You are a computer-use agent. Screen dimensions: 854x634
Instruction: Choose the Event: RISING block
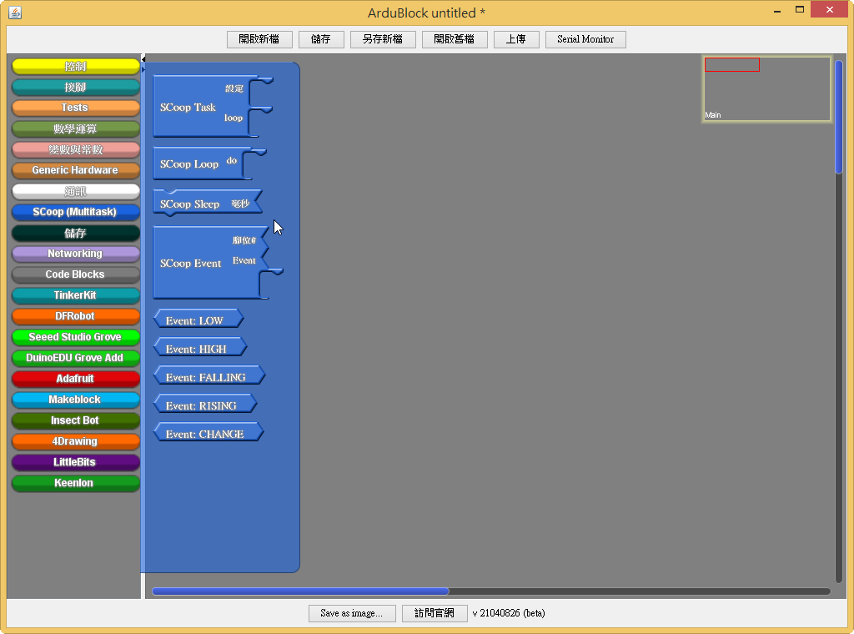205,405
